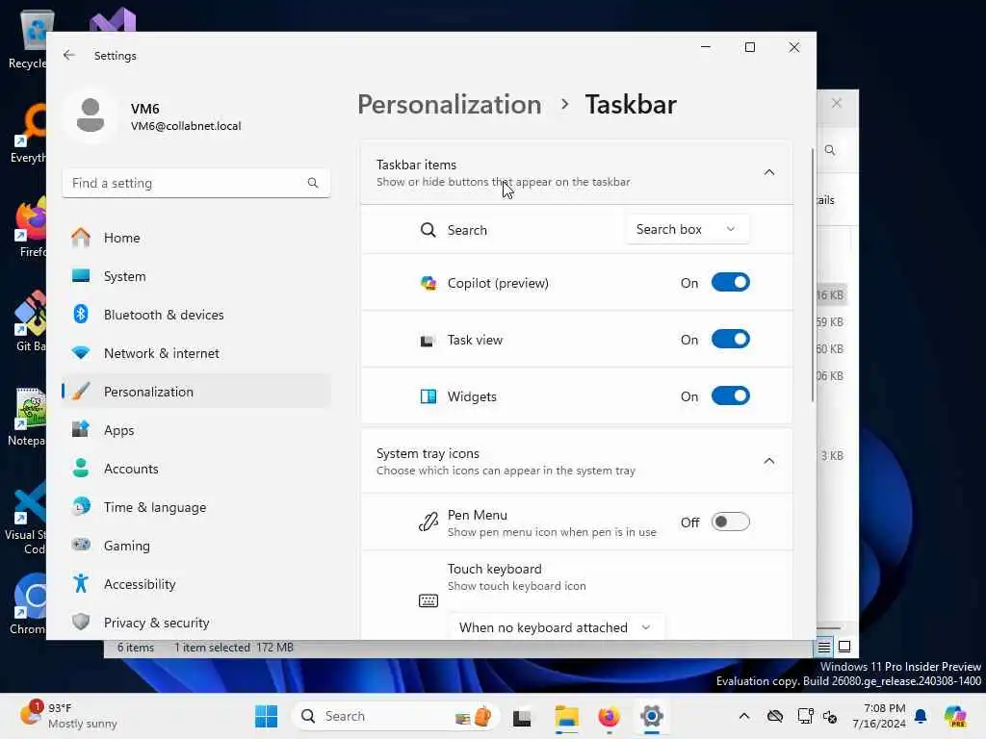The height and width of the screenshot is (739, 986).
Task: Open File Explorer from taskbar
Action: pyautogui.click(x=566, y=716)
